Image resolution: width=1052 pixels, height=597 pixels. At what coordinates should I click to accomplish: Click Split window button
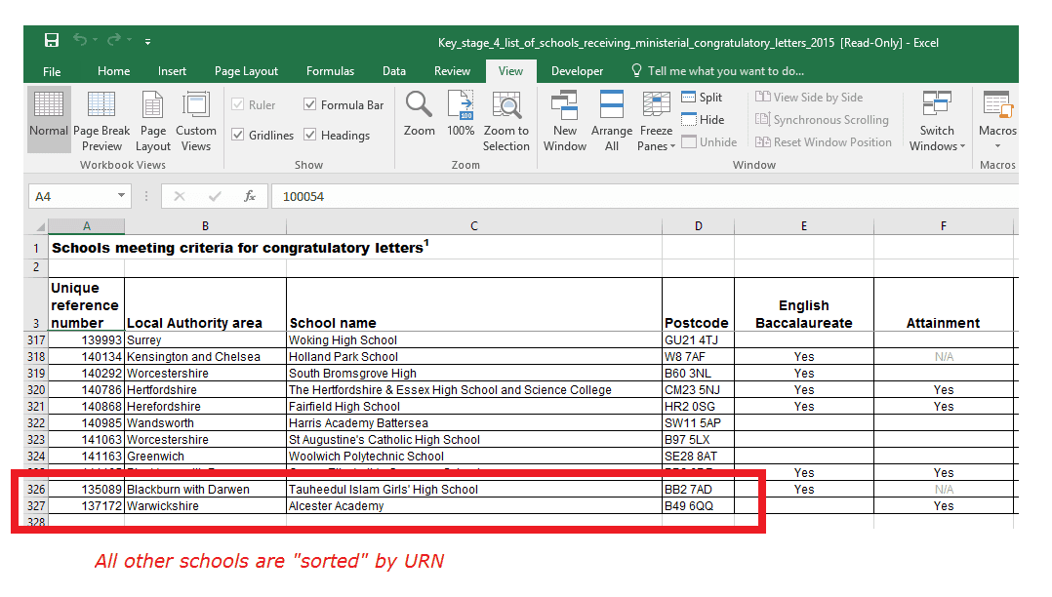tap(702, 98)
